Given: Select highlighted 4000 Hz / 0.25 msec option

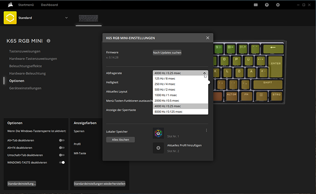Looking at the screenshot, I should point(181,106).
